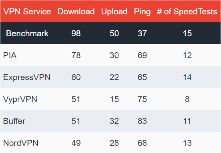Select Benchmark ping value 37

[142, 33]
